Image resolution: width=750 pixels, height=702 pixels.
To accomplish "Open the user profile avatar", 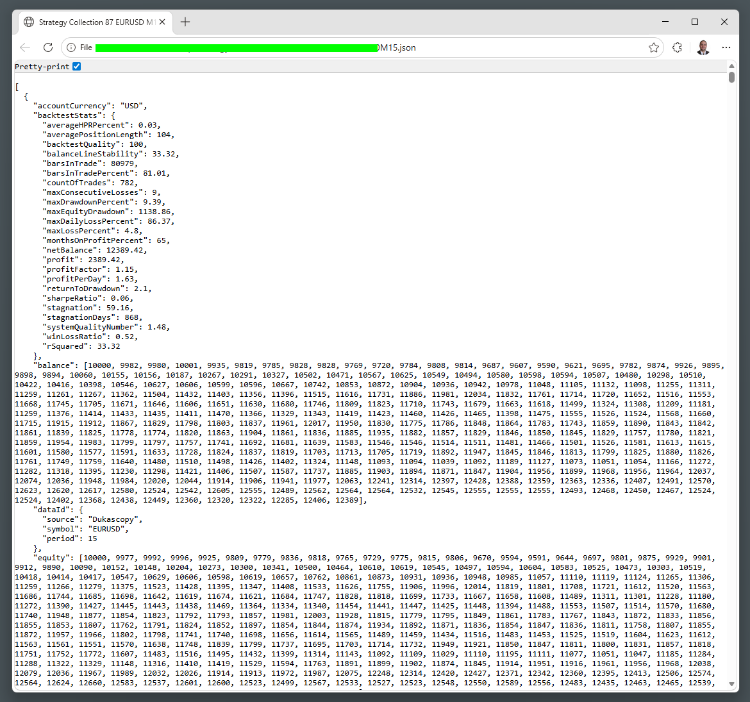I will (x=703, y=47).
